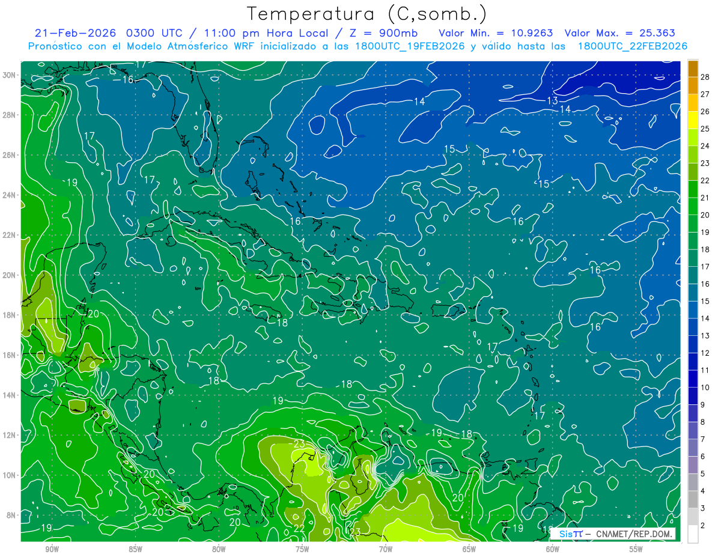This screenshot has width=721, height=557.
Task: Click the contour label 22 on the map
Action: 299,528
